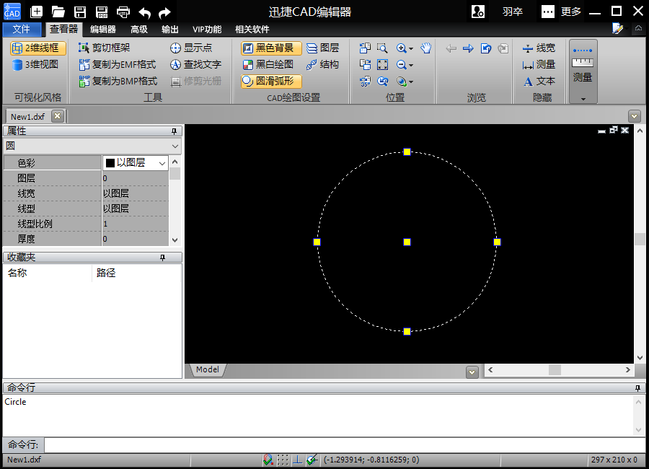Undo the last action

[x=144, y=13]
